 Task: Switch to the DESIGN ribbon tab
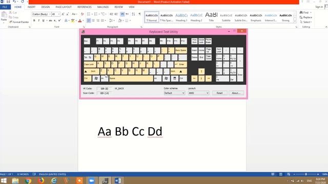[x=46, y=7]
